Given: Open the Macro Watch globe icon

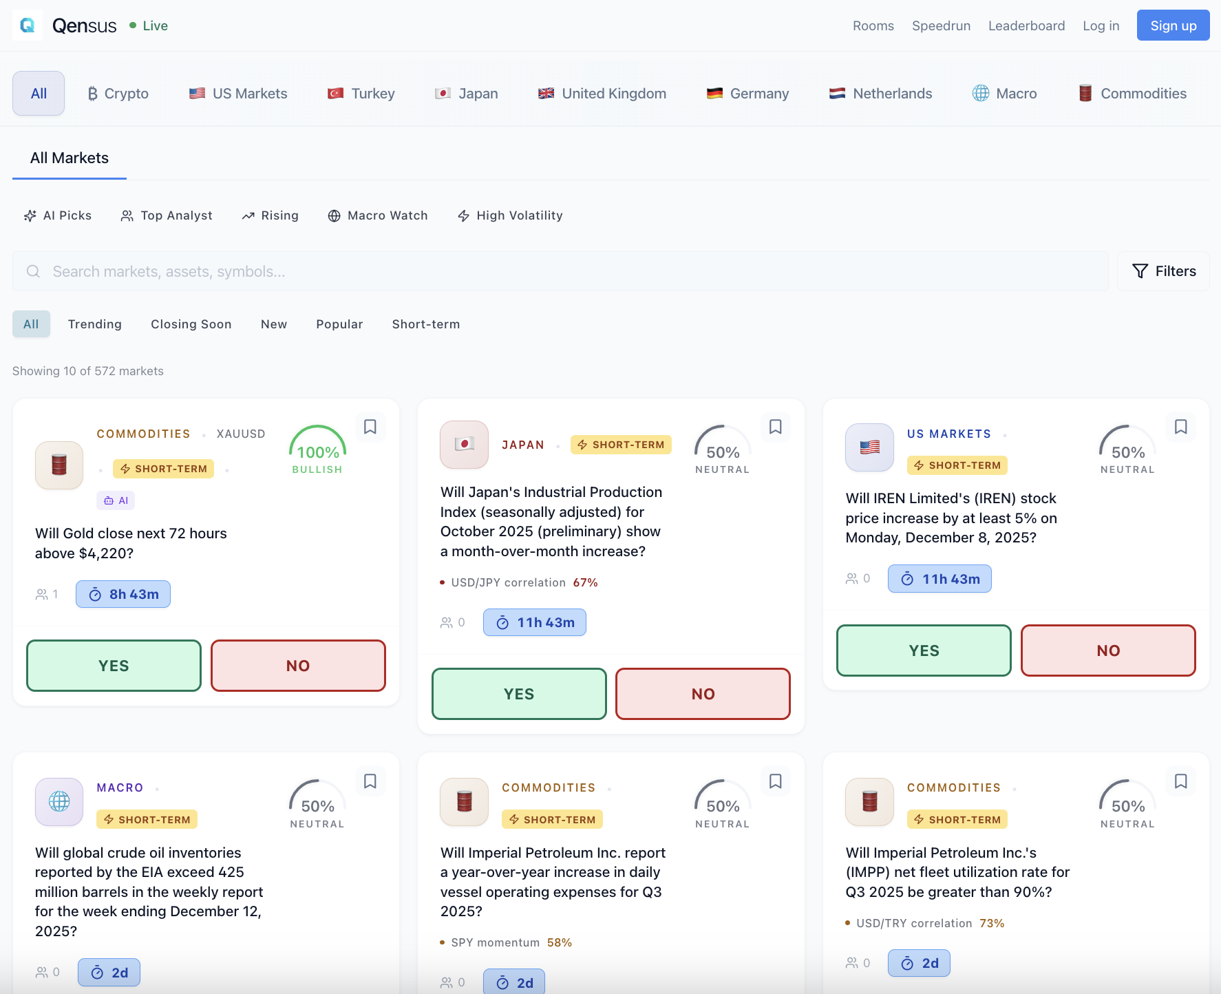Looking at the screenshot, I should 335,215.
